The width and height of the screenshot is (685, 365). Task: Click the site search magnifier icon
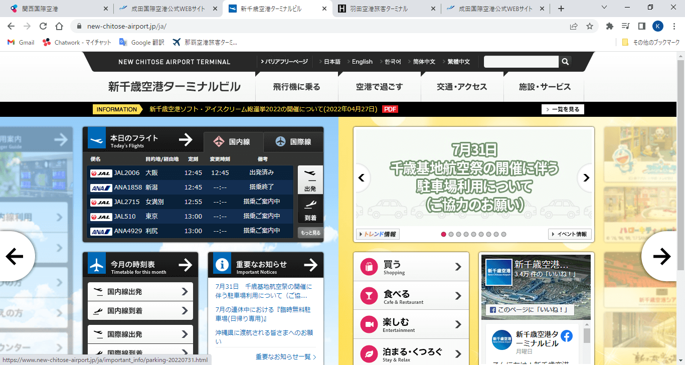click(x=565, y=62)
